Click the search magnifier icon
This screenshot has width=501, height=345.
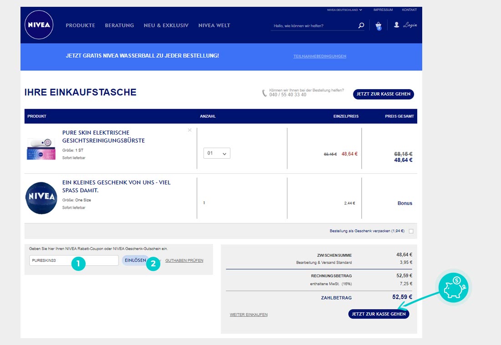361,26
